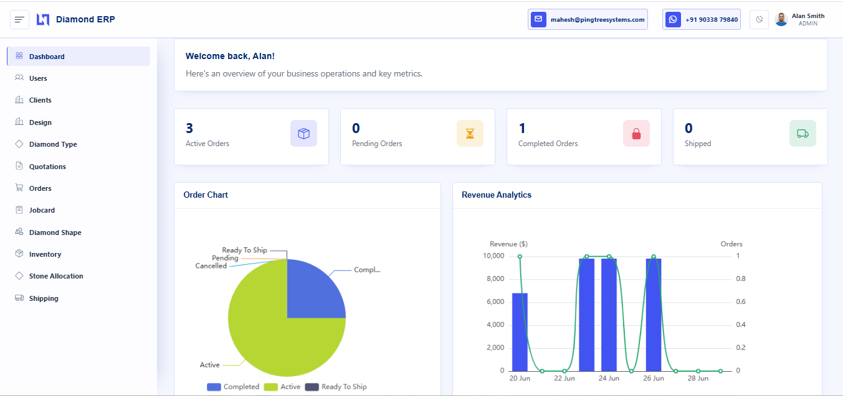Click the Stone Allocation diamond icon
Screen dimensions: 843x396
[19, 276]
